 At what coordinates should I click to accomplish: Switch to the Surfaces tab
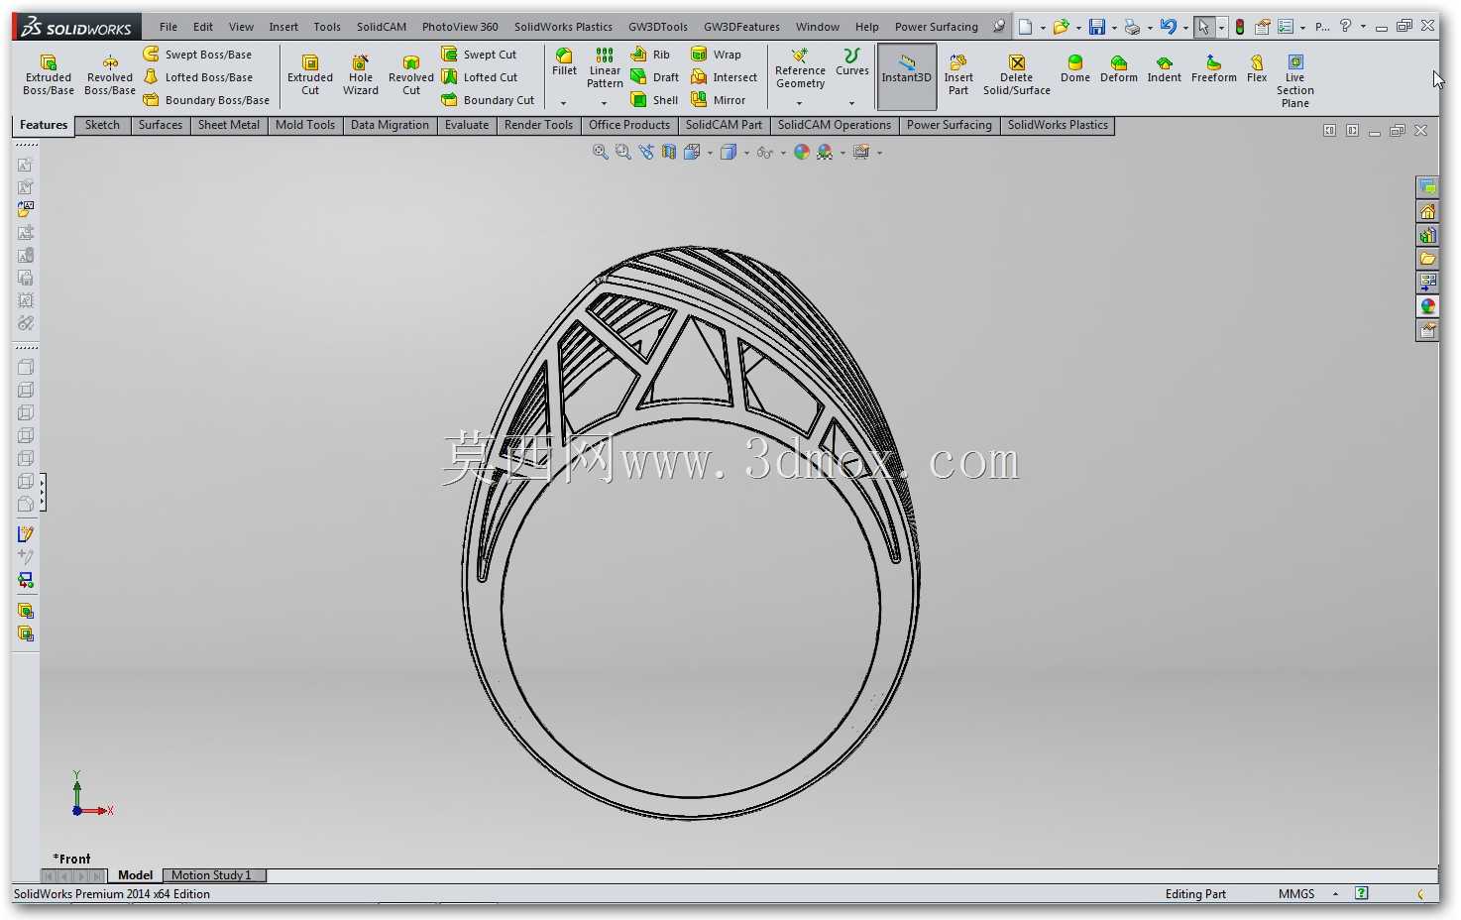pyautogui.click(x=160, y=125)
